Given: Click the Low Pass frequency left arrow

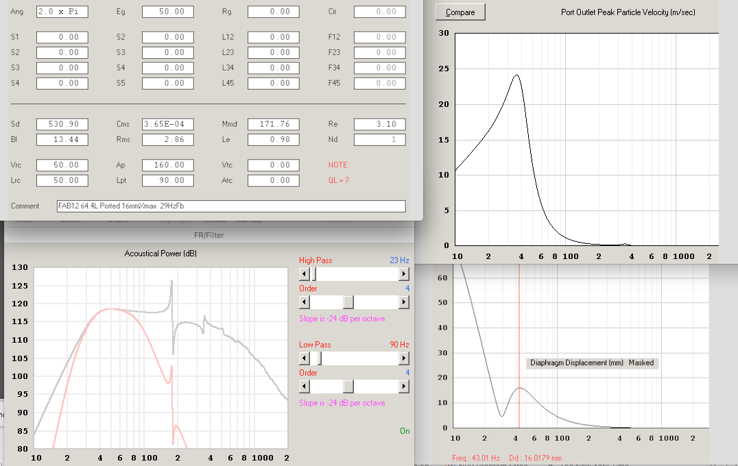Looking at the screenshot, I should coord(305,358).
